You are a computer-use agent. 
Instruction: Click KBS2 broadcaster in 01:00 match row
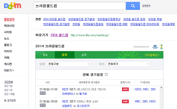[x=138, y=89]
